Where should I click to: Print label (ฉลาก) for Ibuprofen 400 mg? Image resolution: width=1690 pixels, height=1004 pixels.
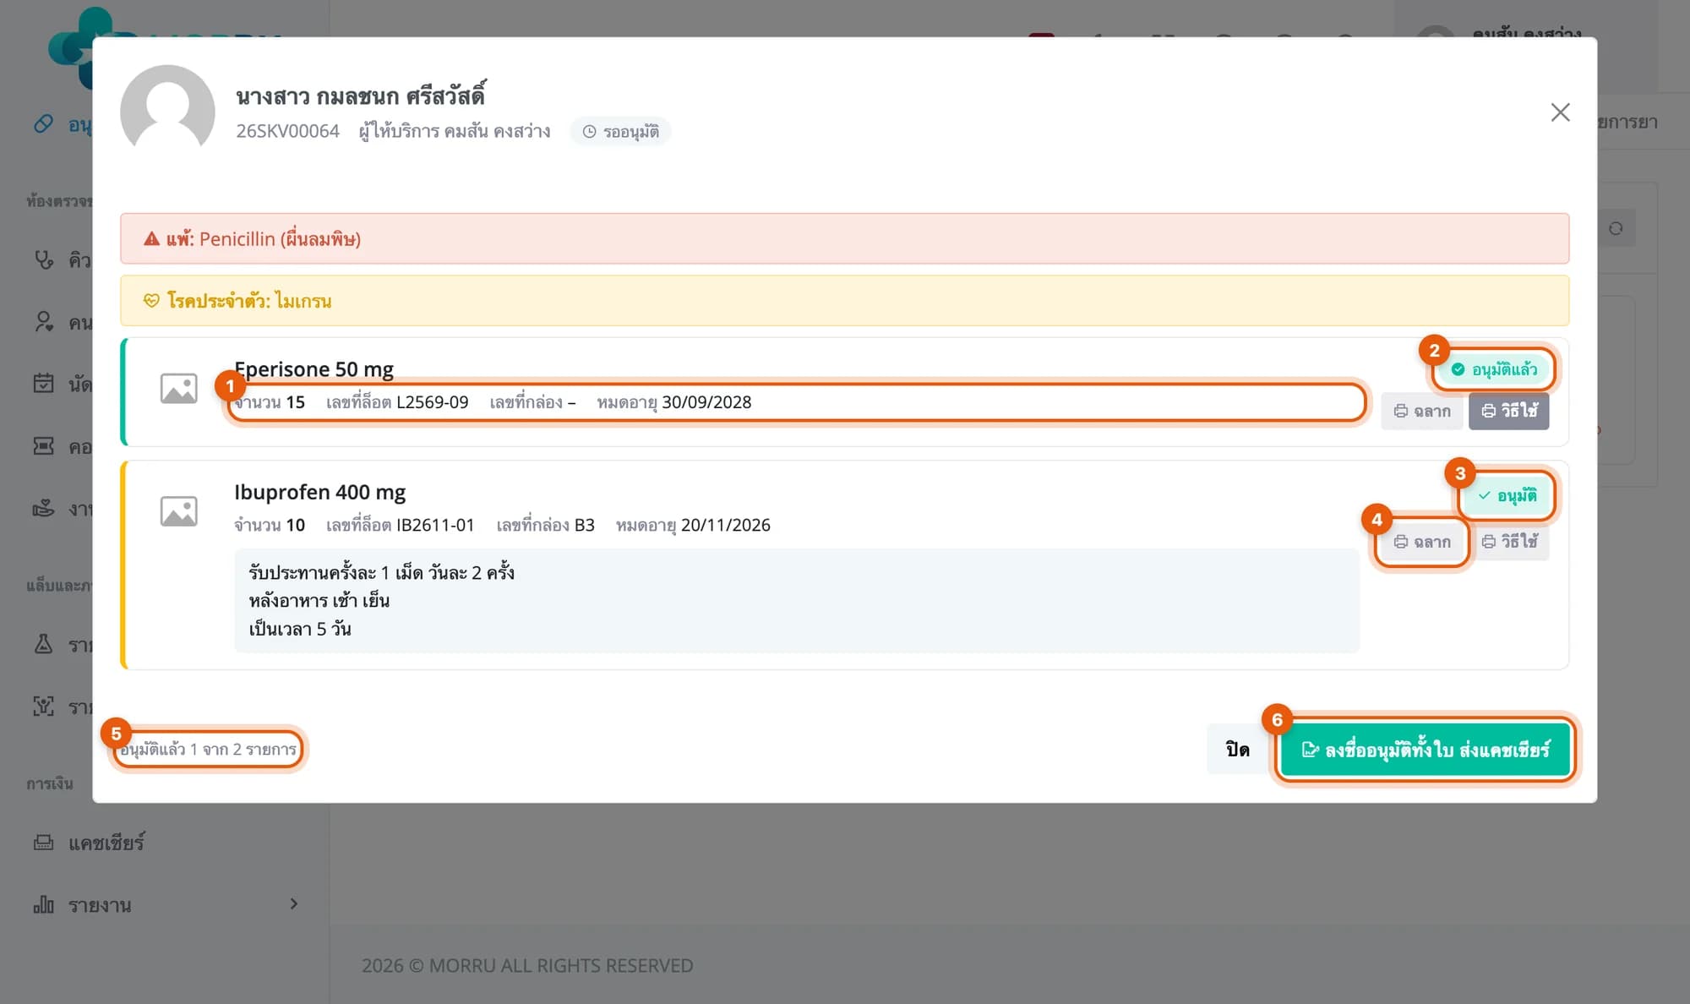click(1421, 542)
